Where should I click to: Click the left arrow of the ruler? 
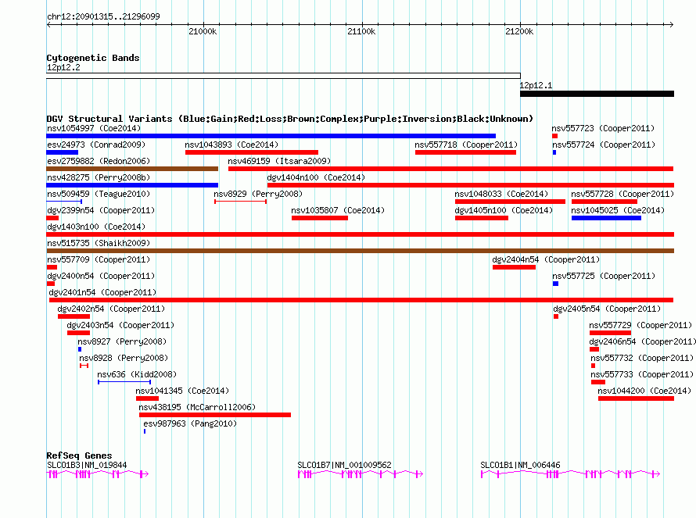[48, 24]
